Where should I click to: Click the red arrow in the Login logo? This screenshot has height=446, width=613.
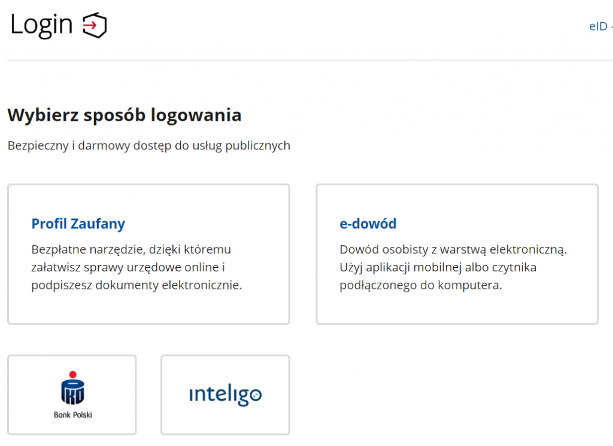pyautogui.click(x=91, y=25)
